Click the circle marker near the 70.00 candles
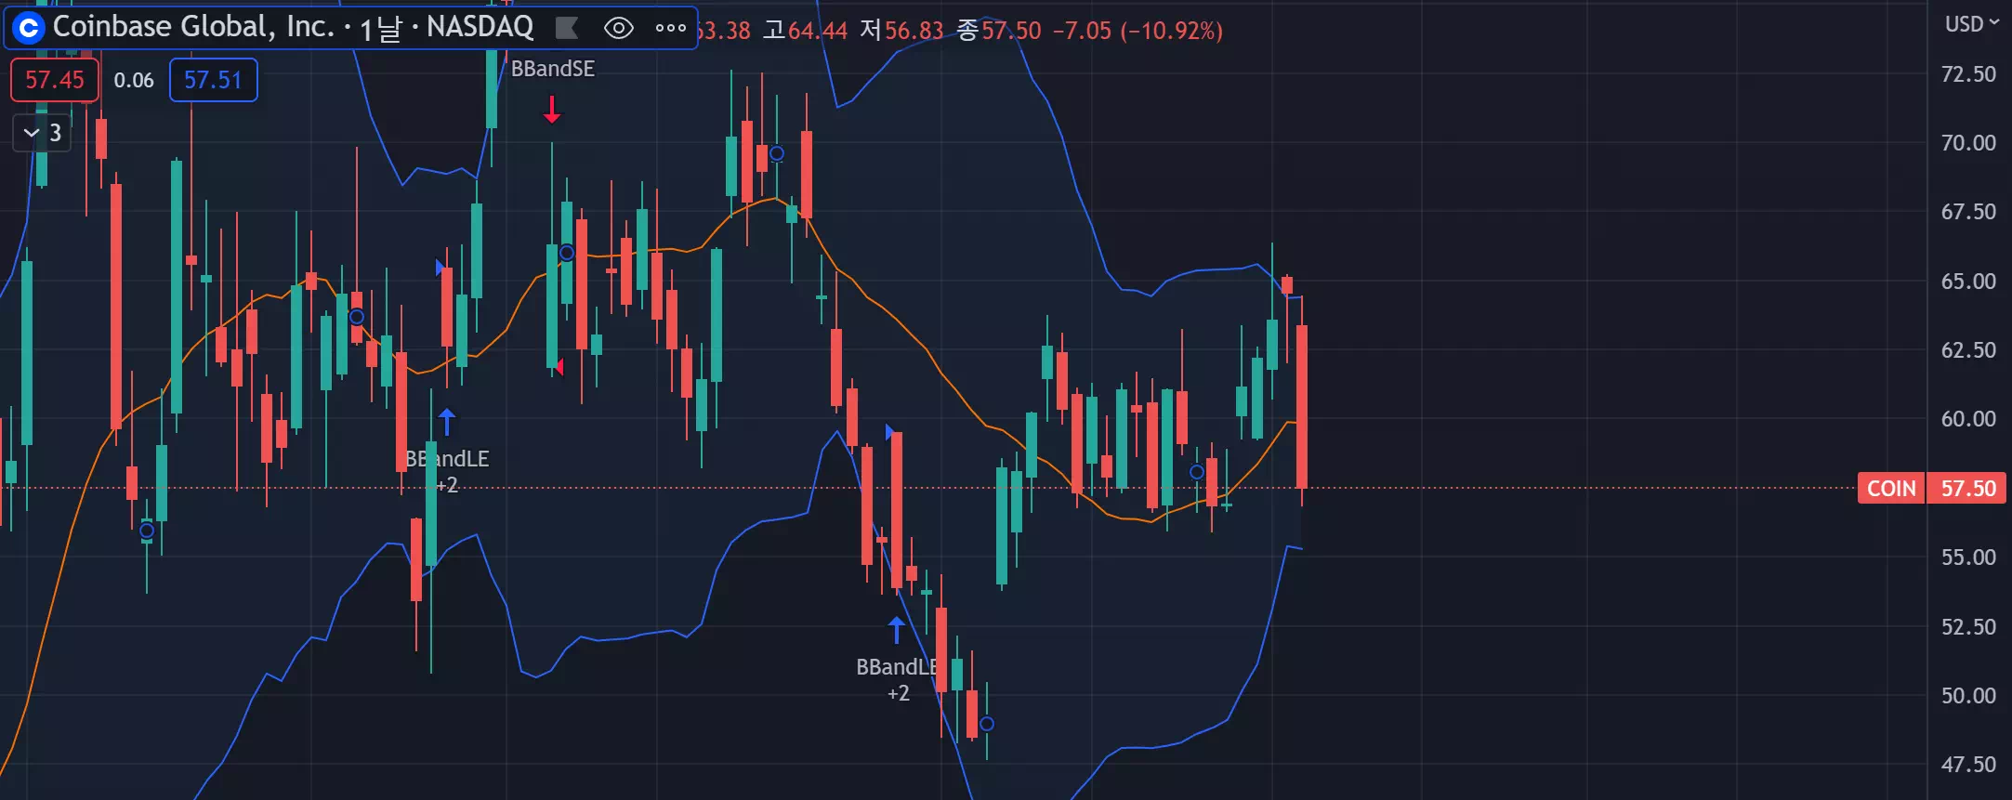The width and height of the screenshot is (2012, 800). pos(777,153)
